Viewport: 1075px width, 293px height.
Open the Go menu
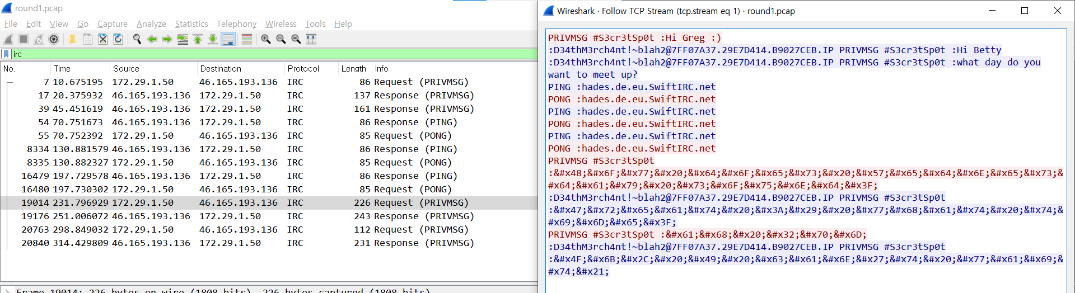(x=83, y=24)
